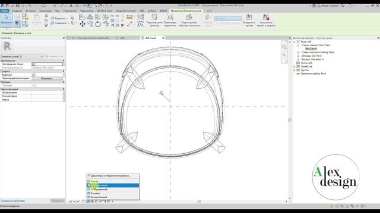Click the Move tool cross-arrows icon

83,24
